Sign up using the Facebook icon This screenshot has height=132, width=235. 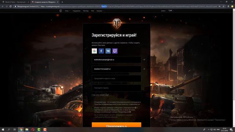point(101,51)
